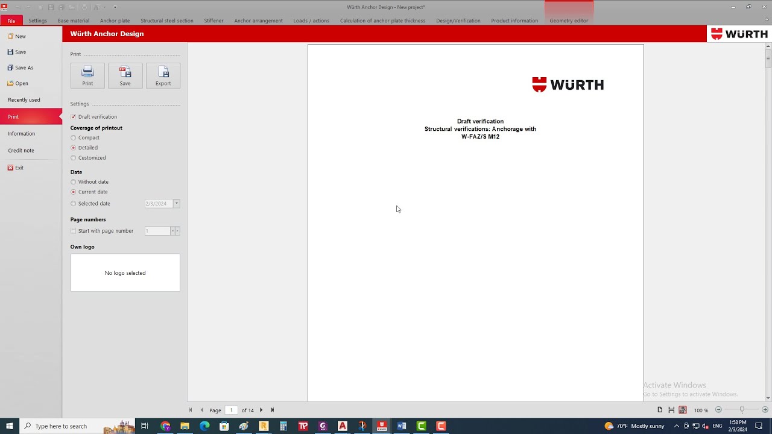Click the quick access toolbar save icon
The image size is (772, 434).
[51, 7]
